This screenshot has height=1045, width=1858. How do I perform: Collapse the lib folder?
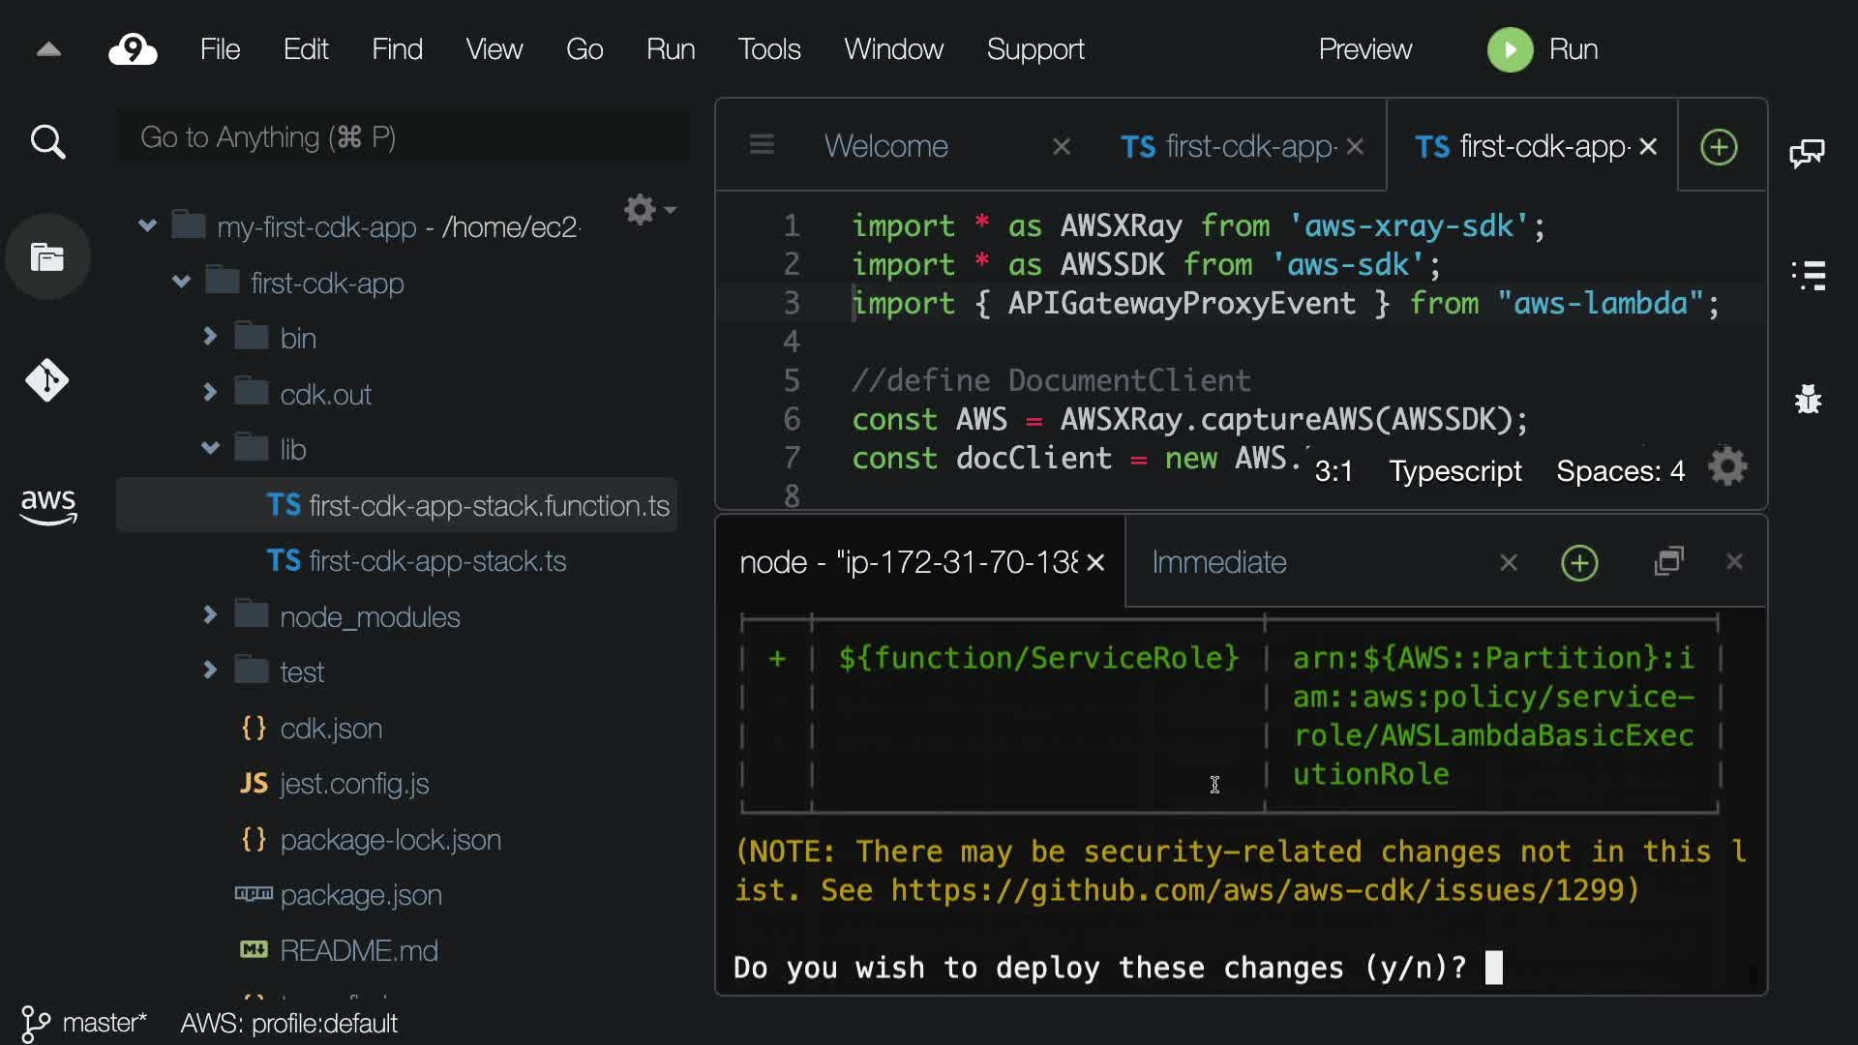[x=210, y=448]
